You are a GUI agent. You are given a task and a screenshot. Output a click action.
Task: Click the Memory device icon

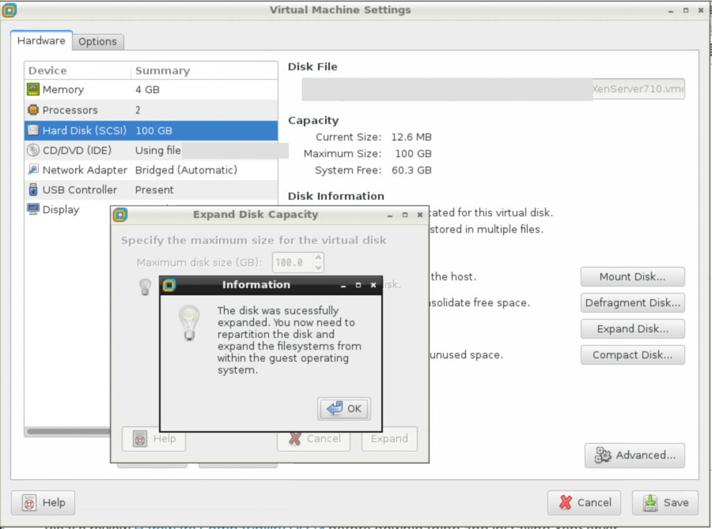point(33,90)
